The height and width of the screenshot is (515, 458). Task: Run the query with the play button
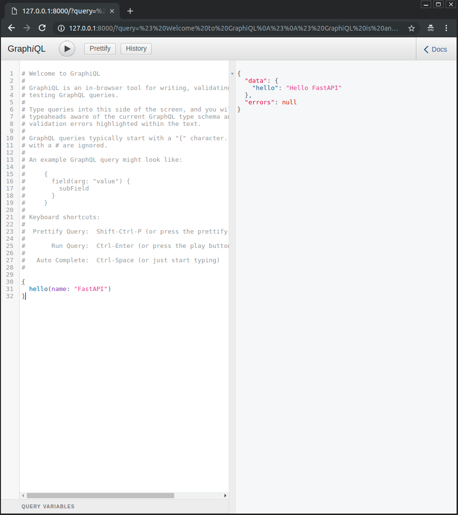[67, 49]
